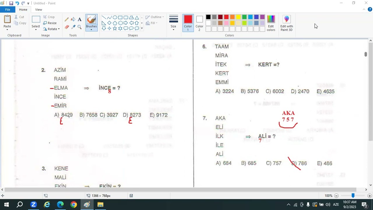The width and height of the screenshot is (373, 210).
Task: Select the Fill with color bucket tool
Action: [x=73, y=20]
